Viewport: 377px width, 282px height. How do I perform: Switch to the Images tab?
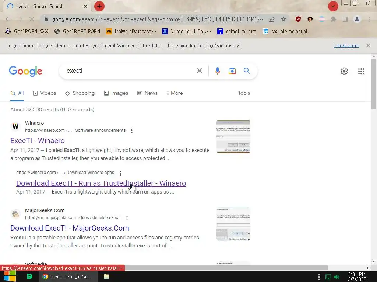(x=116, y=93)
